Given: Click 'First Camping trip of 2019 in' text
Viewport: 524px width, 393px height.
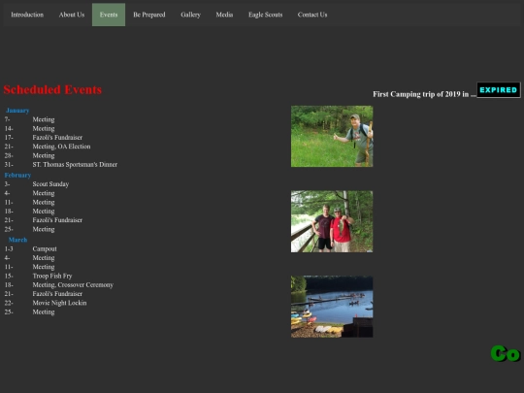Looking at the screenshot, I should pos(421,94).
